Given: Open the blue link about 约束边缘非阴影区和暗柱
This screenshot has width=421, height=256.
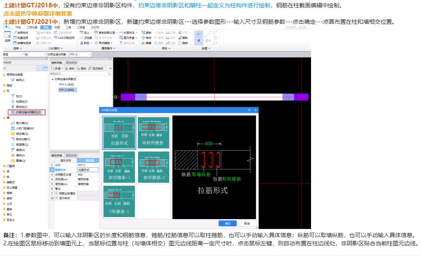Looking at the screenshot, I should pyautogui.click(x=204, y=5).
